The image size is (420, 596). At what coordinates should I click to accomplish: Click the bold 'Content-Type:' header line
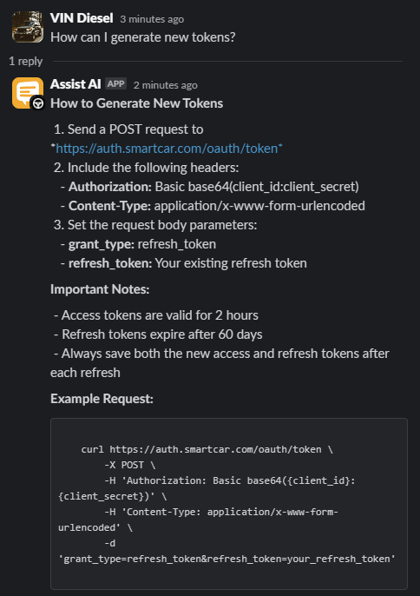213,206
